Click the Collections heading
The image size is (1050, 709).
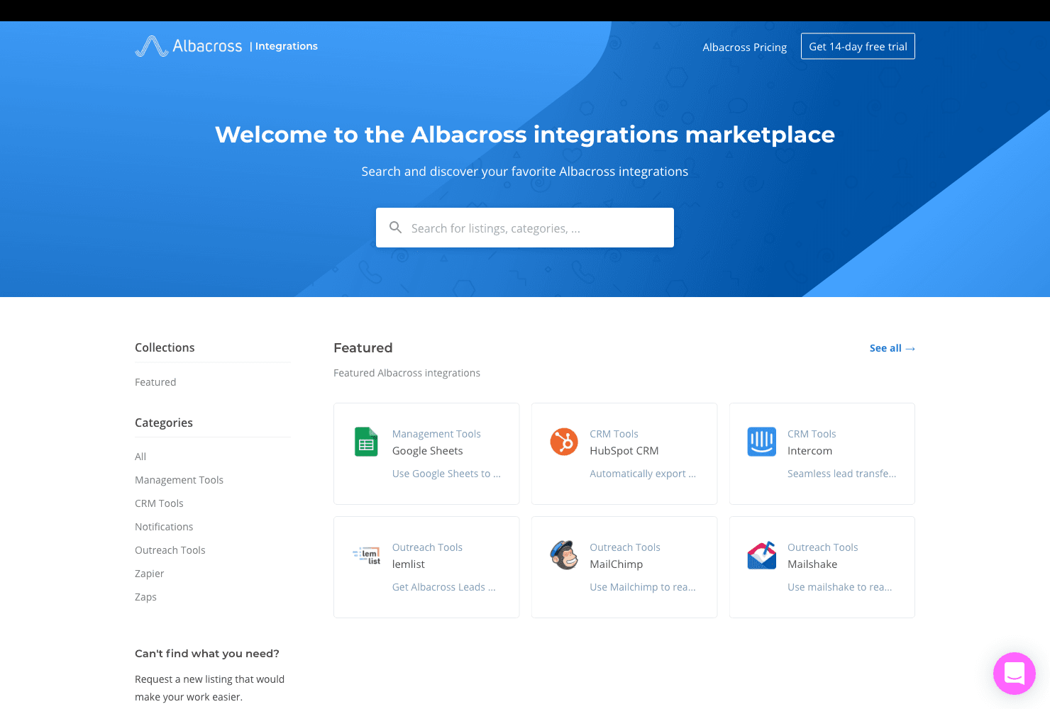tap(165, 347)
